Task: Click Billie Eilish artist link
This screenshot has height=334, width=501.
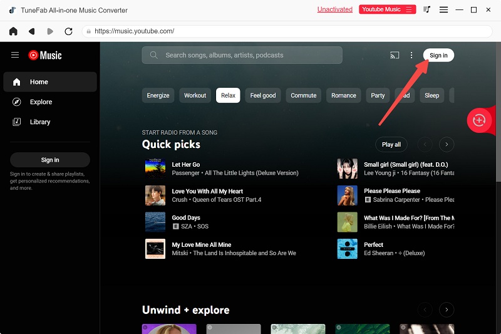Action: point(378,226)
